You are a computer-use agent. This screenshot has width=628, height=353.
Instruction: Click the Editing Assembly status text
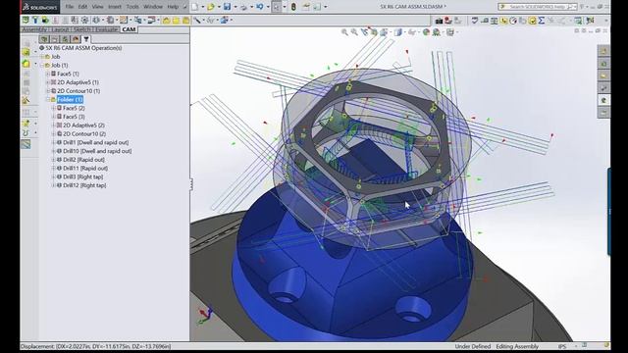(517, 346)
